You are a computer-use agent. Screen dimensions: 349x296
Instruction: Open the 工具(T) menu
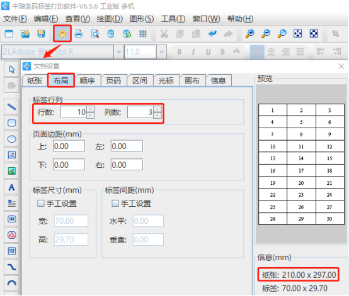pyautogui.click(x=173, y=19)
